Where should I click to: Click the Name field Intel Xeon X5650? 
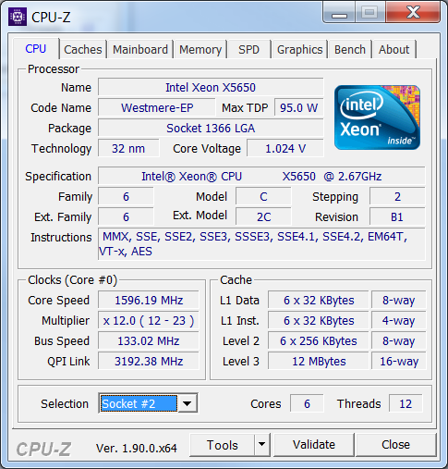[x=211, y=87]
